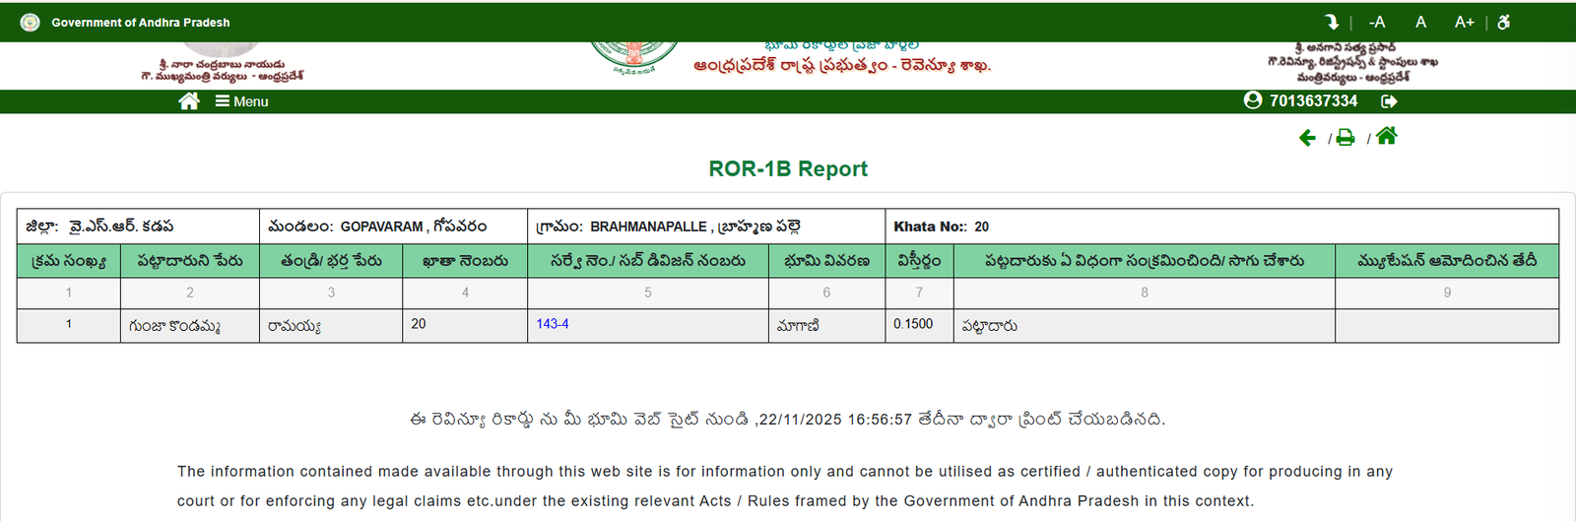The height and width of the screenshot is (521, 1576).
Task: Click the మ్యుటేషన్ ఆమోదించిన తేదీ header
Action: point(1447,261)
